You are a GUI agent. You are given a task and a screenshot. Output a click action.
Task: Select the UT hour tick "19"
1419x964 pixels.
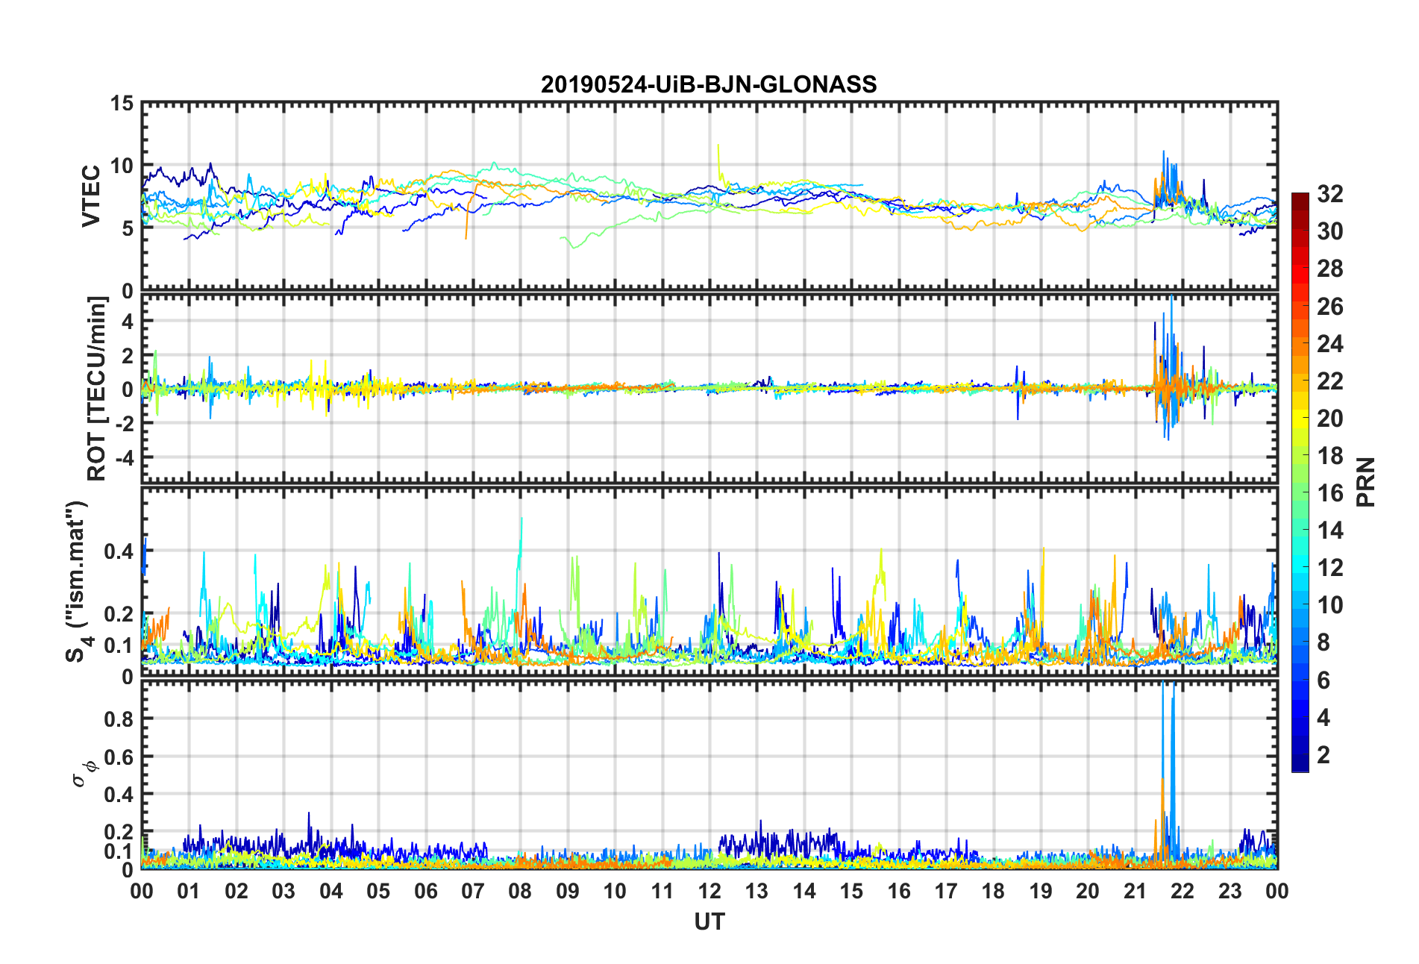tap(1041, 891)
